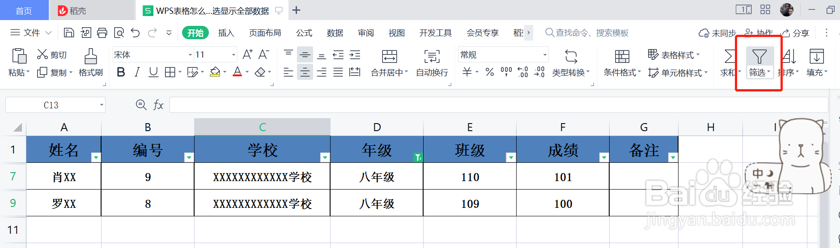
Task: Click the eraser clear format icon
Action: (260, 72)
